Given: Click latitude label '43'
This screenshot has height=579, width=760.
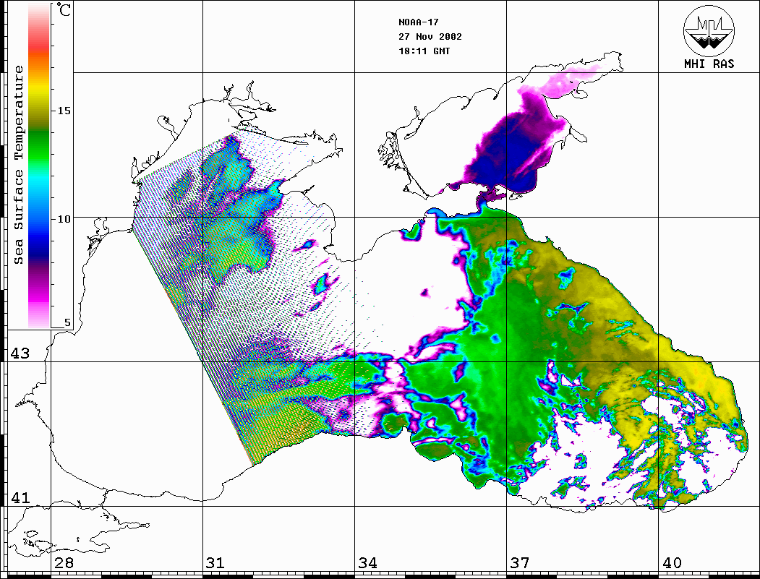Looking at the screenshot, I should tap(20, 353).
